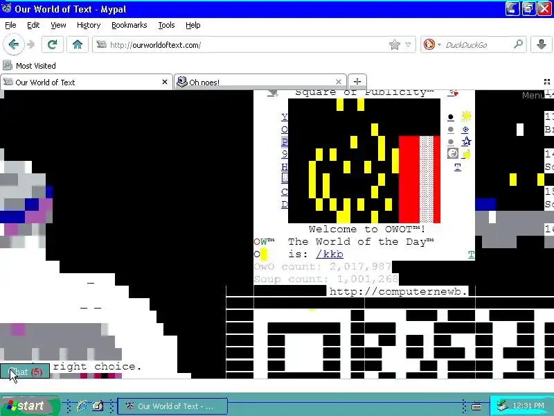Open the Edit menu

click(33, 25)
